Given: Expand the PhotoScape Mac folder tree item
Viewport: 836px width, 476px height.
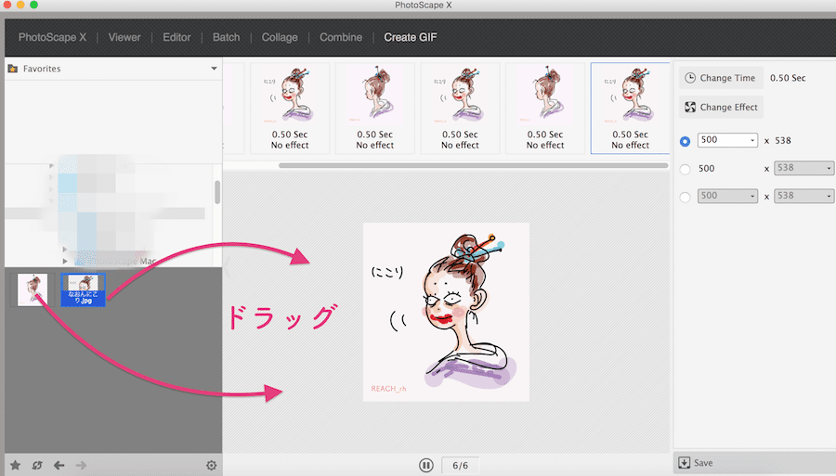Looking at the screenshot, I should (x=65, y=261).
